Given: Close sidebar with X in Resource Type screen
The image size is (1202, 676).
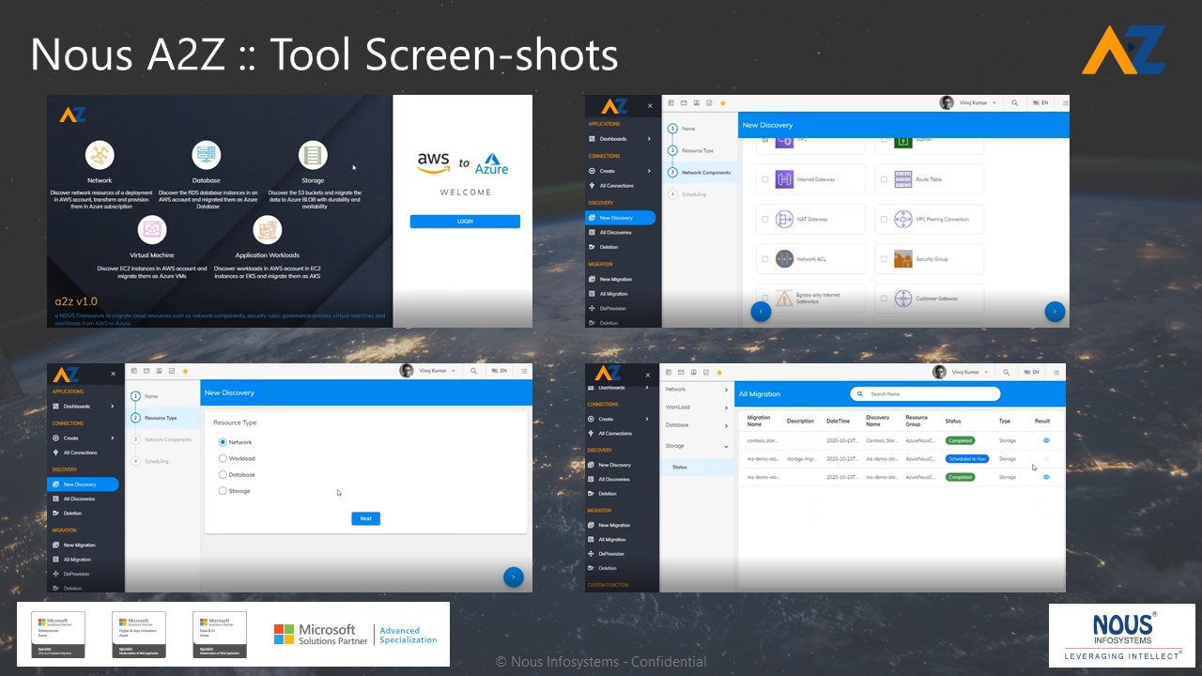Looking at the screenshot, I should pos(113,374).
